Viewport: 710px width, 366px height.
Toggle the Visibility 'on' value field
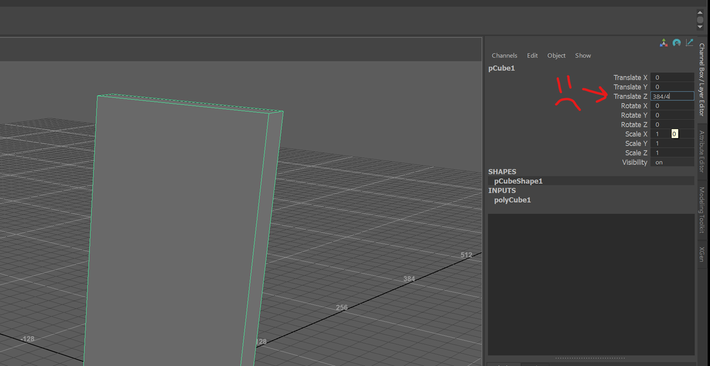point(672,162)
